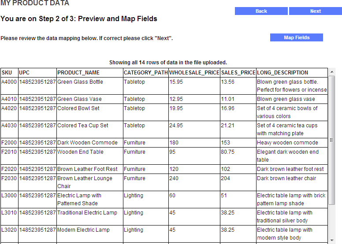Click the Back button
This screenshot has height=244, width=342.
pyautogui.click(x=261, y=11)
